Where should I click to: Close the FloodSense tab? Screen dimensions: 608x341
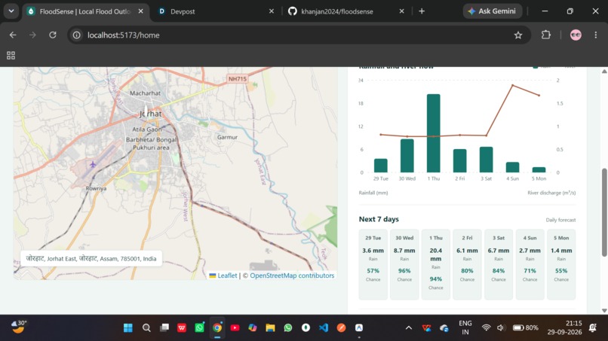pos(141,11)
